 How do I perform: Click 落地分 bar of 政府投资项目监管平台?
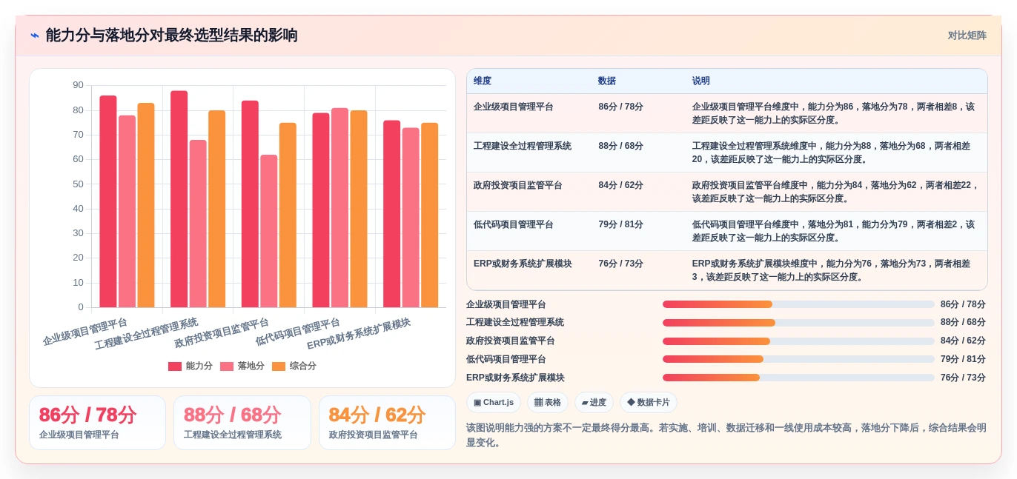(x=269, y=231)
